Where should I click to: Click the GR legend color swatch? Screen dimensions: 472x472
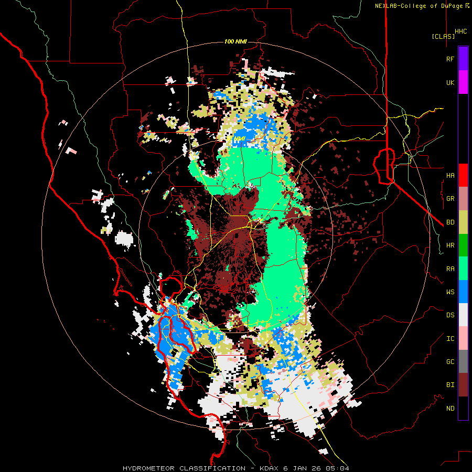463,199
